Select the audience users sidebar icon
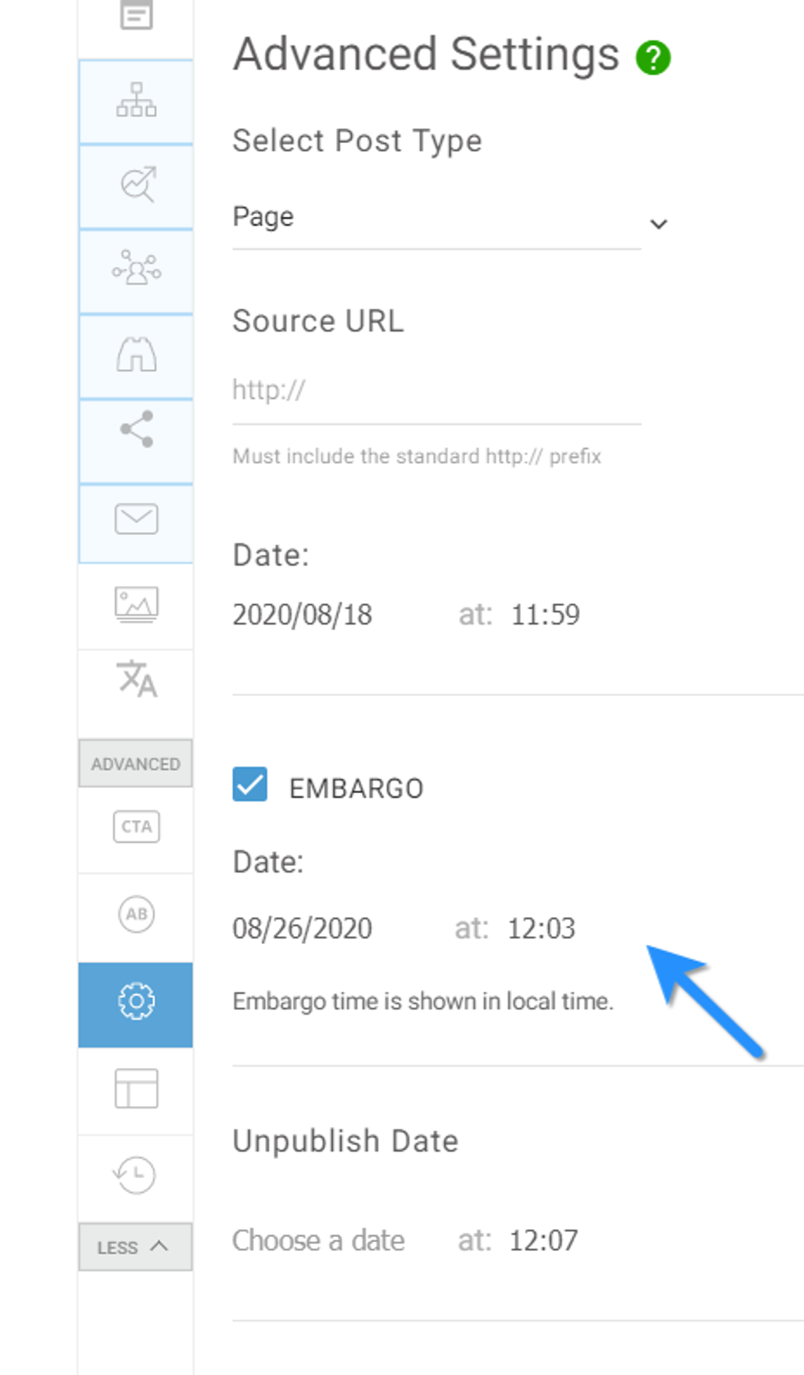Viewport: 804px width, 1375px height. [136, 269]
